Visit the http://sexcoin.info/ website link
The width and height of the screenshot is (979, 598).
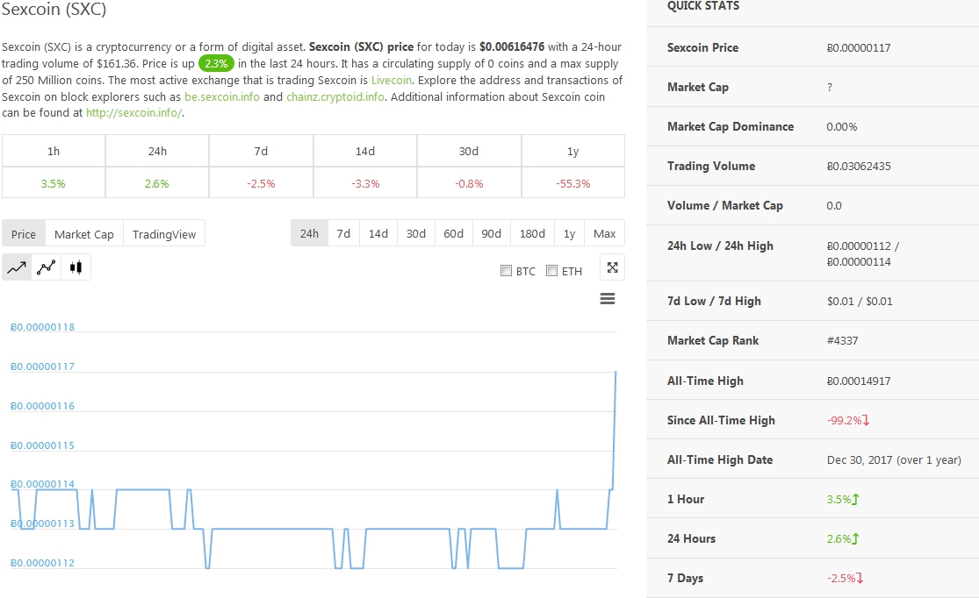pos(133,113)
